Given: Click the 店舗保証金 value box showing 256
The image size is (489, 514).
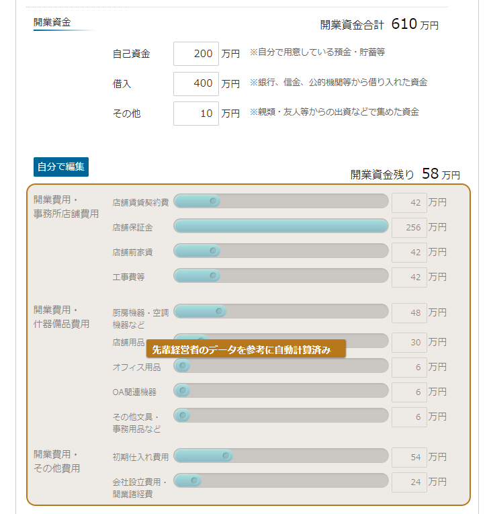Looking at the screenshot, I should click(x=409, y=228).
